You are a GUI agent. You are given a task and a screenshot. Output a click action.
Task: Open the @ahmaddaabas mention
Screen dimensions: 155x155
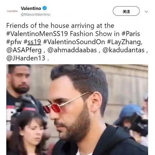point(72,50)
